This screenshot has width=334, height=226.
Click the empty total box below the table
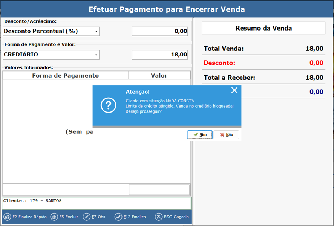(x=159, y=190)
